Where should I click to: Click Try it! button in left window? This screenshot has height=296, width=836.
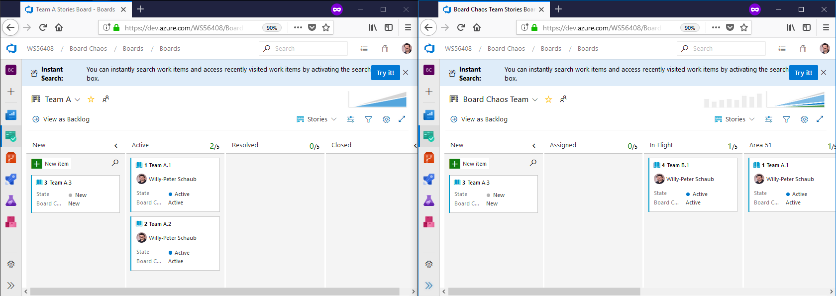click(x=385, y=73)
